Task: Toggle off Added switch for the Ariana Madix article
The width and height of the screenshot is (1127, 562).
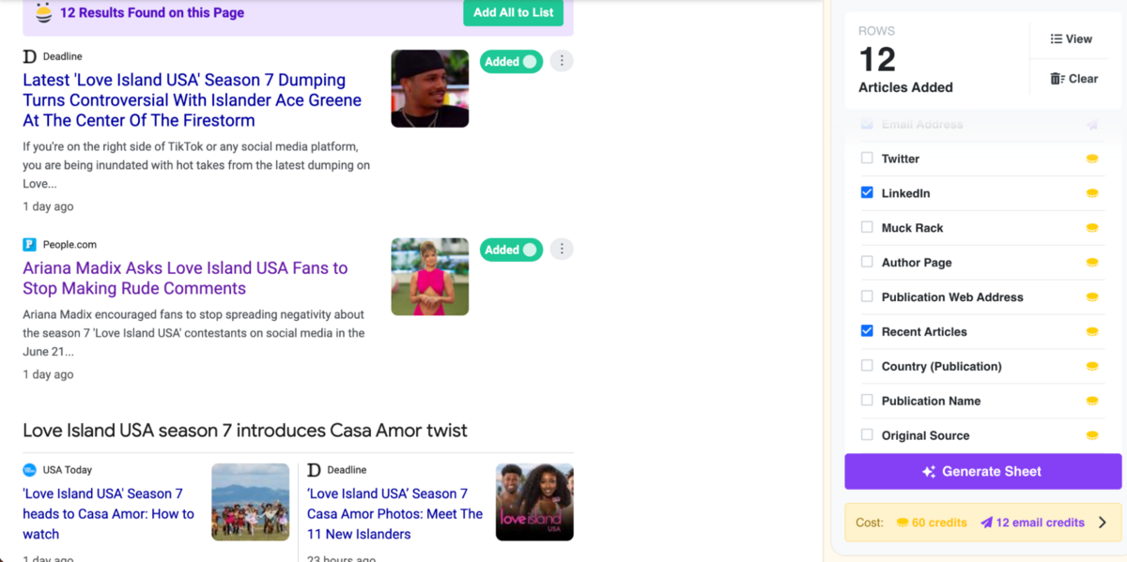Action: pos(512,251)
